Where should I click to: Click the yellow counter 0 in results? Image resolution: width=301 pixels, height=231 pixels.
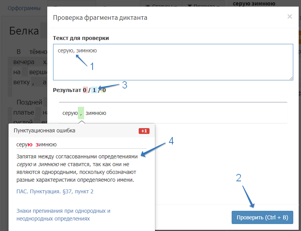tap(104, 90)
